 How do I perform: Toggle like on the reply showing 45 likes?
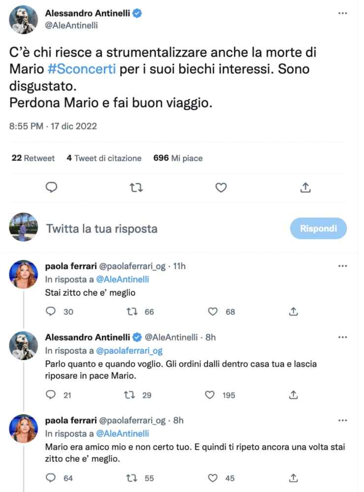point(212,478)
